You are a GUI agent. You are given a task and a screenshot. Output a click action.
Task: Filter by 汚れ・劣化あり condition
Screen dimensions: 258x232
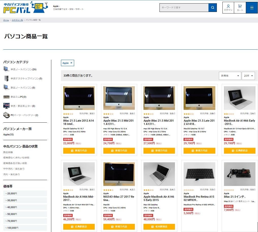tap(11, 174)
